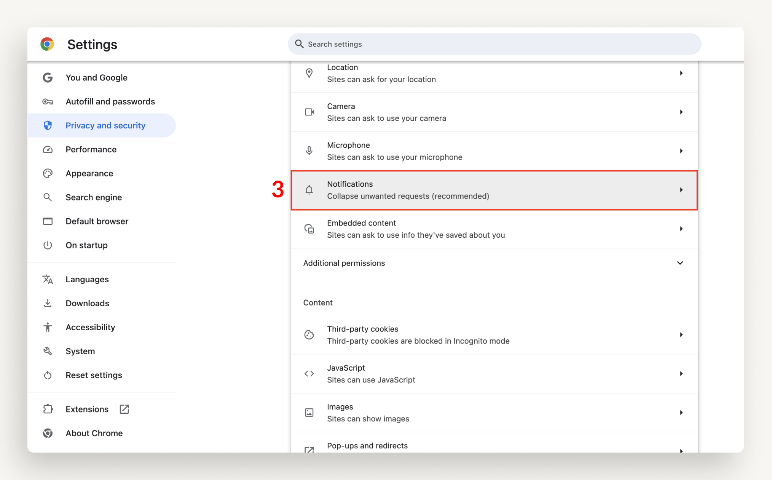Viewport: 772px width, 480px height.
Task: Select the Downloads sidebar entry
Action: pyautogui.click(x=87, y=303)
